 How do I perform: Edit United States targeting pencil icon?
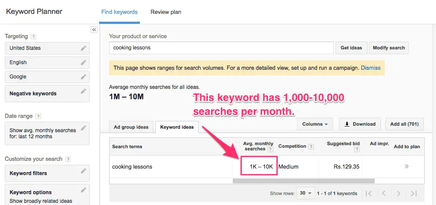click(x=84, y=48)
